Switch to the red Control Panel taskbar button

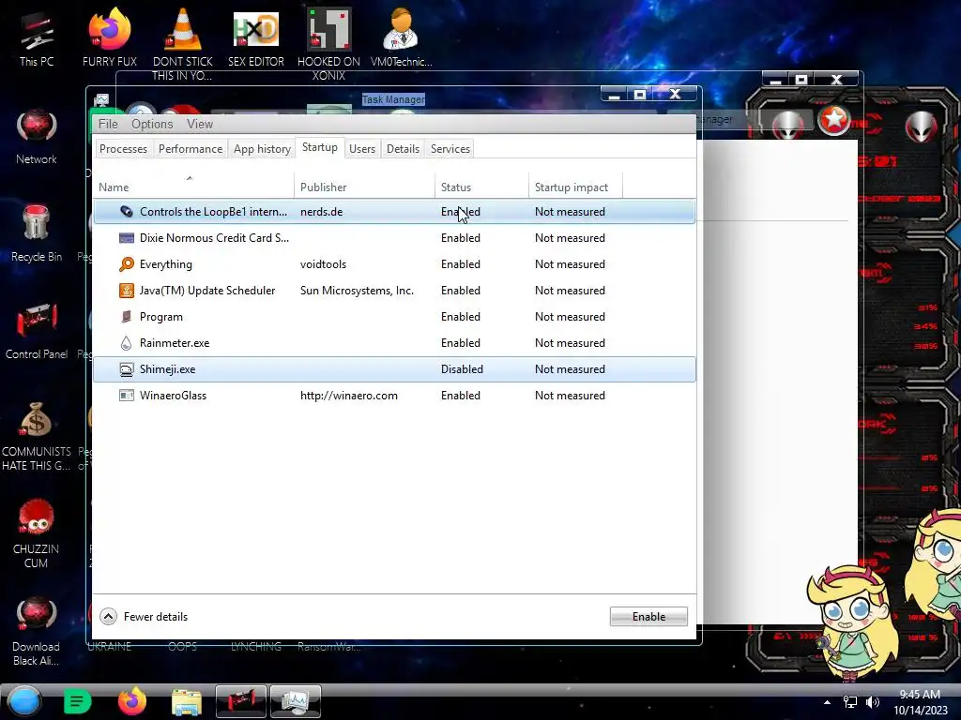[x=241, y=701]
